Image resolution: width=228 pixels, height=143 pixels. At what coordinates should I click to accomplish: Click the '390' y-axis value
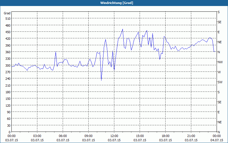(8, 45)
